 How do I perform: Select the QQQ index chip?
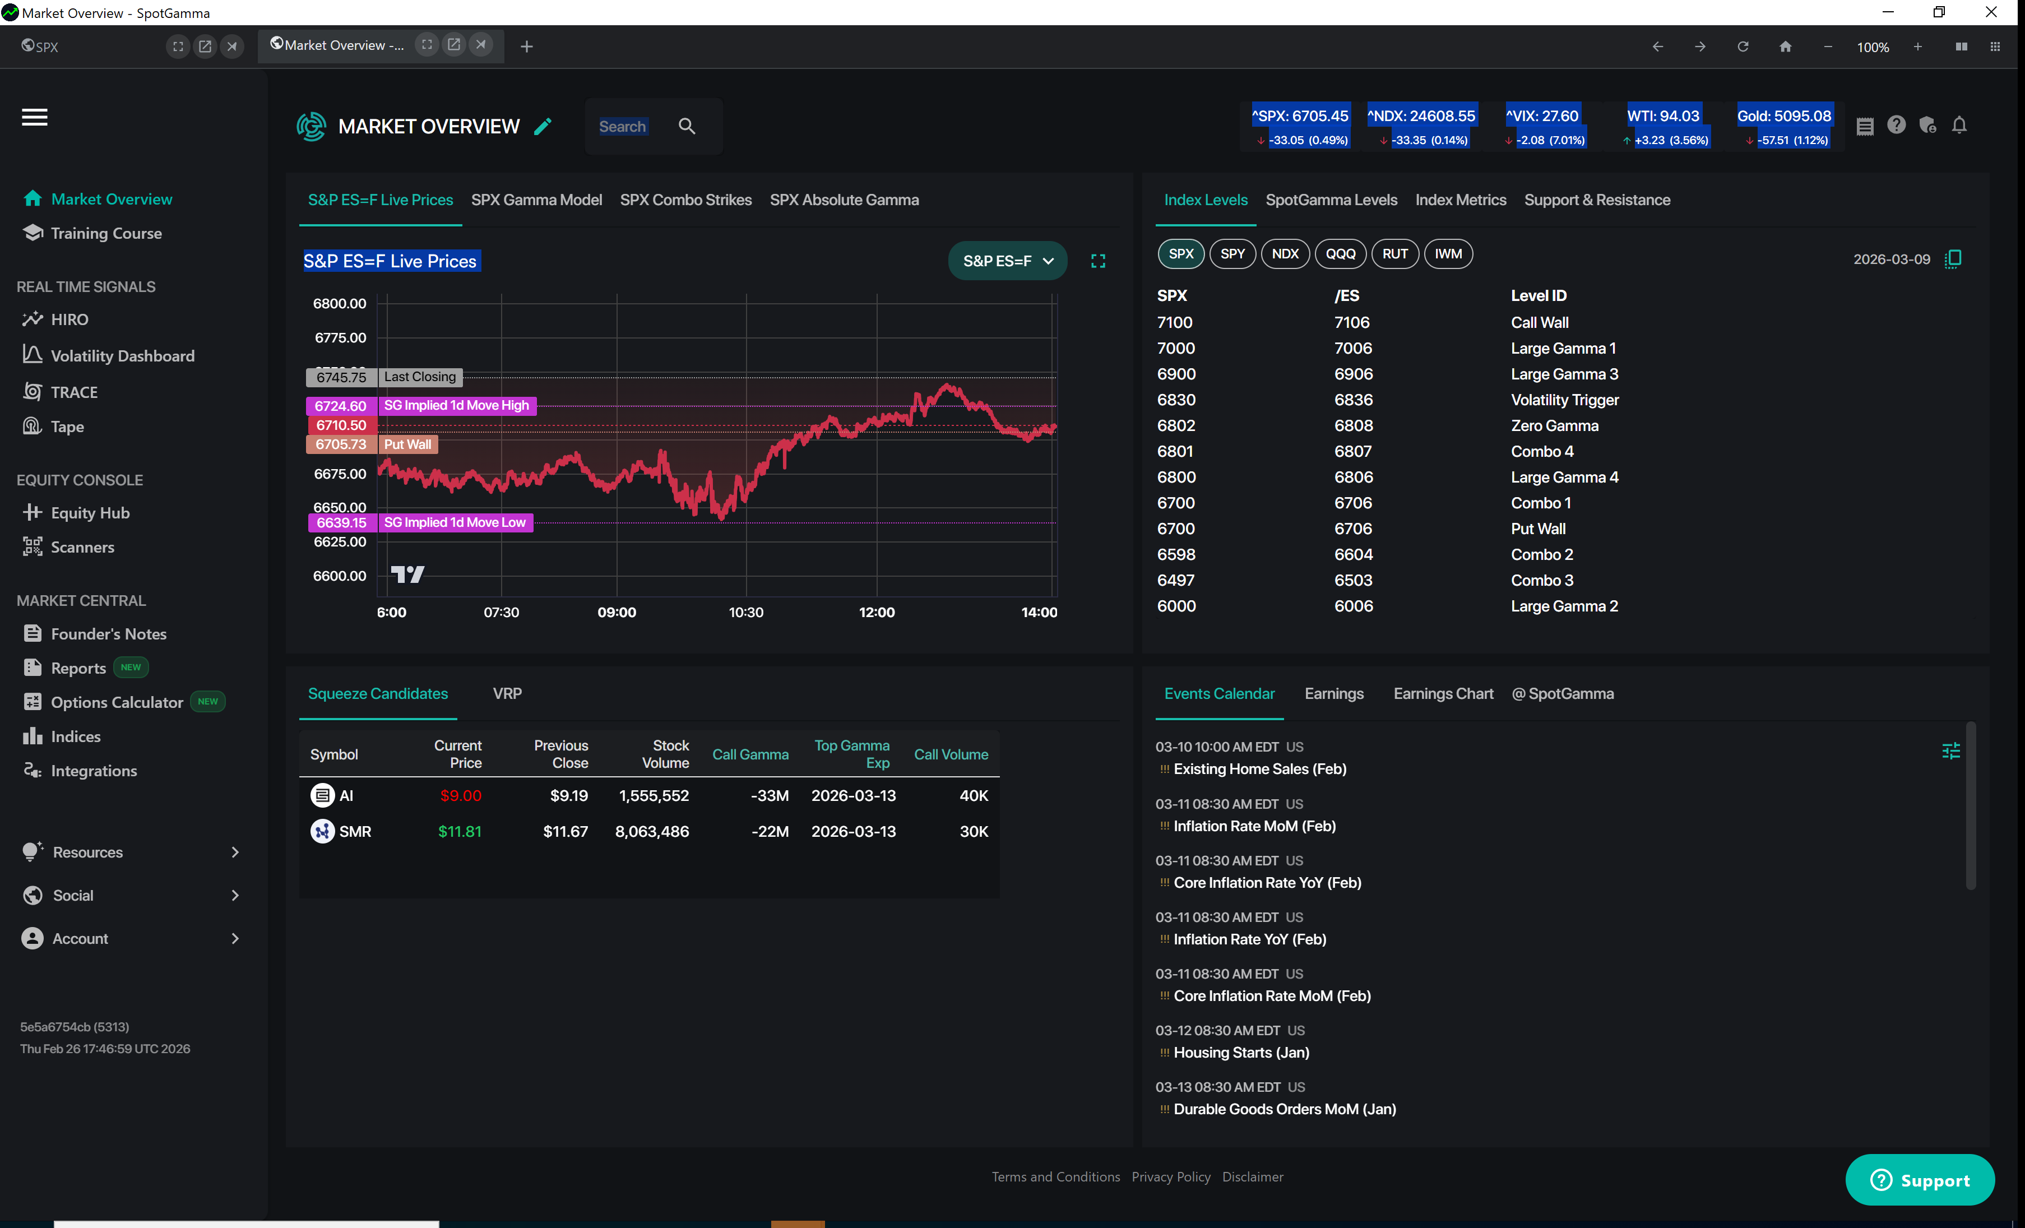coord(1340,254)
